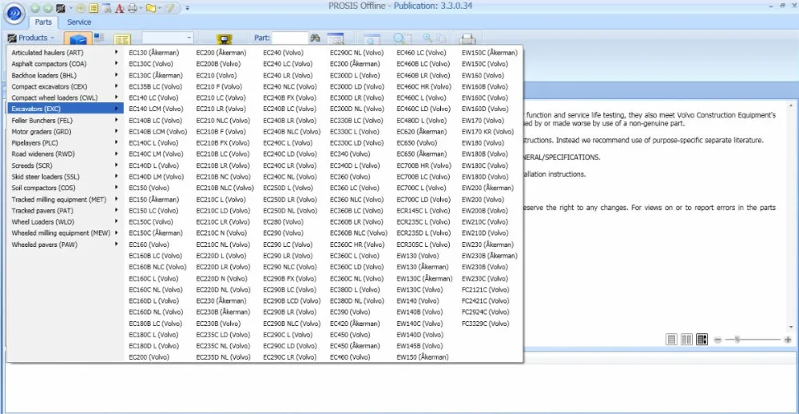The height and width of the screenshot is (414, 799).
Task: Choose EC460B LC (Volvo) model
Action: (x=423, y=64)
